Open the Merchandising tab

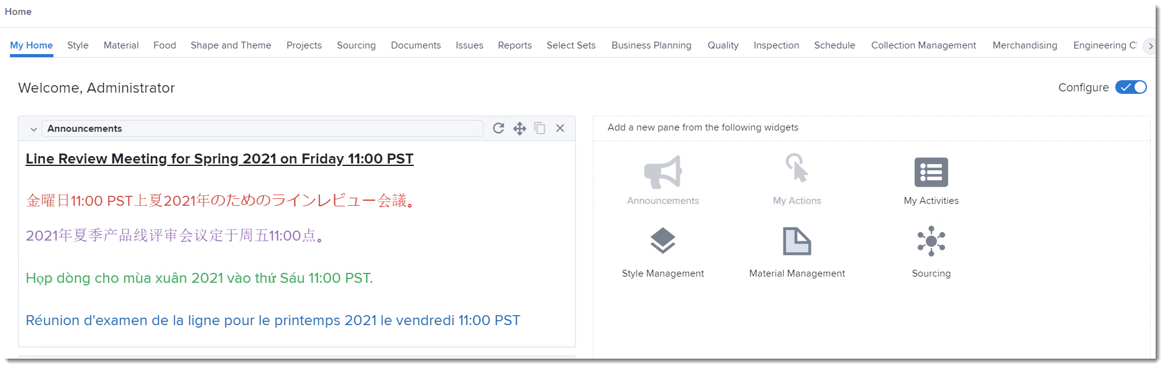coord(1025,45)
